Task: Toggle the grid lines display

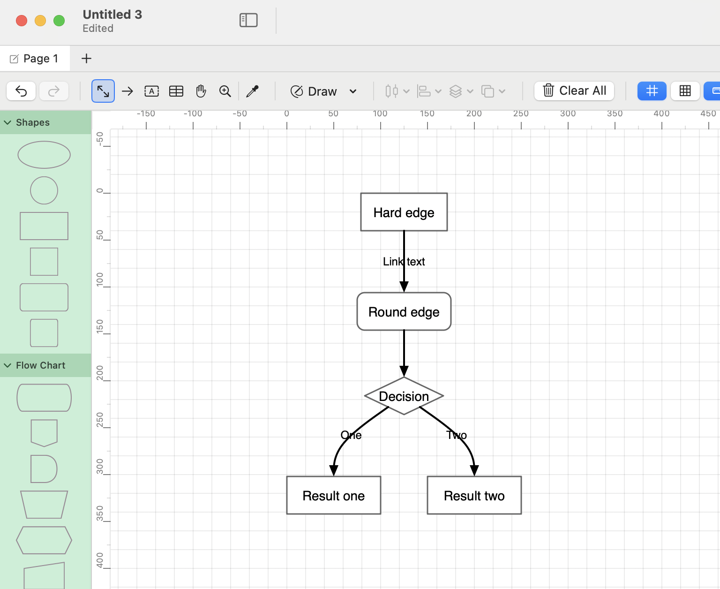Action: pos(685,91)
